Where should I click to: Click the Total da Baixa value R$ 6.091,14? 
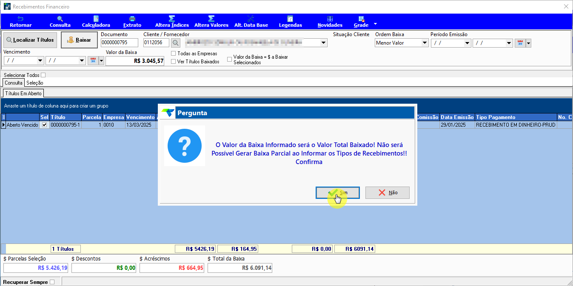pyautogui.click(x=240, y=268)
